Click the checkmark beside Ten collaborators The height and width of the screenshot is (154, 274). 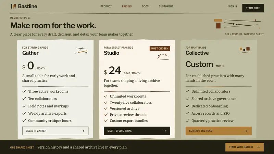coord(24,99)
